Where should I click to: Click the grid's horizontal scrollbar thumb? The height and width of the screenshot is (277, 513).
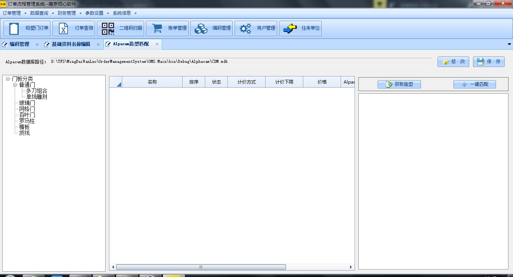pos(201,267)
